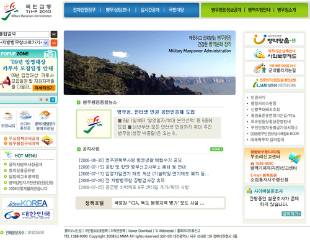Open the 군대빨리가는길 banner
Viewport: 310px width, 240px height.
tap(274, 68)
